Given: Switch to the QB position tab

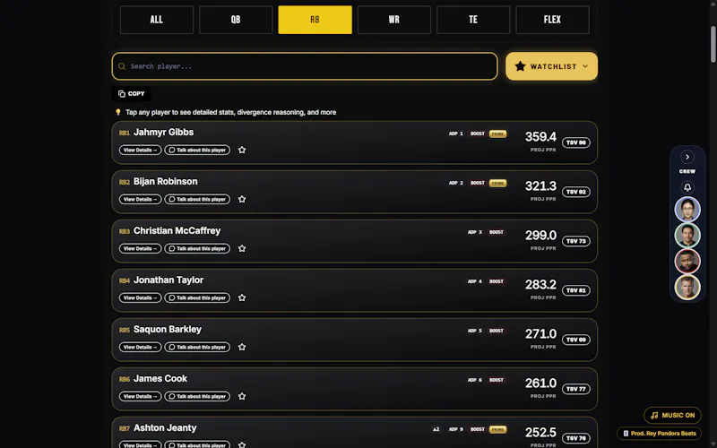Looking at the screenshot, I should [x=236, y=20].
